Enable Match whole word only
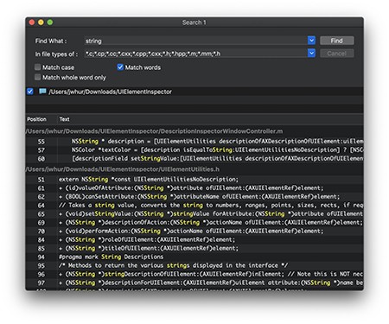 pos(37,77)
